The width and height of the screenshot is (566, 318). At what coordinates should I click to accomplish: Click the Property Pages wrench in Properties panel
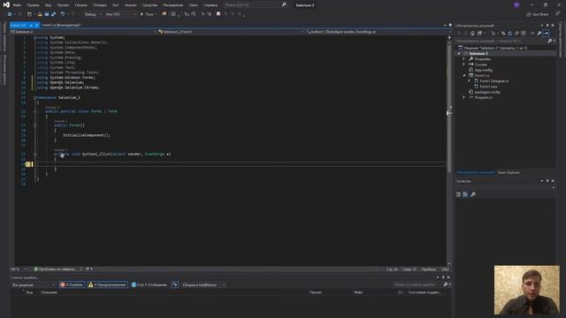point(473,194)
